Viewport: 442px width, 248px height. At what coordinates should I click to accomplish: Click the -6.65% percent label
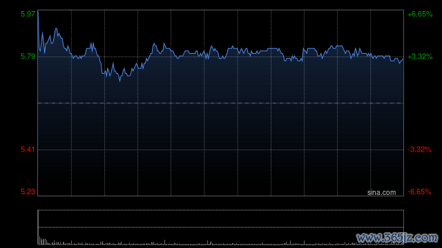[419, 192]
